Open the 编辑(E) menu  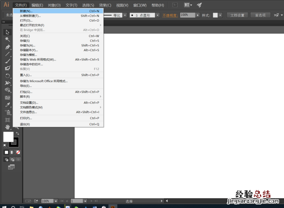(37, 5)
